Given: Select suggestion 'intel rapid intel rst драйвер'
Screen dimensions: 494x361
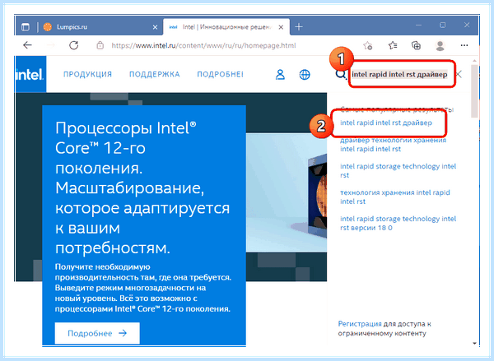Looking at the screenshot, I should 386,123.
